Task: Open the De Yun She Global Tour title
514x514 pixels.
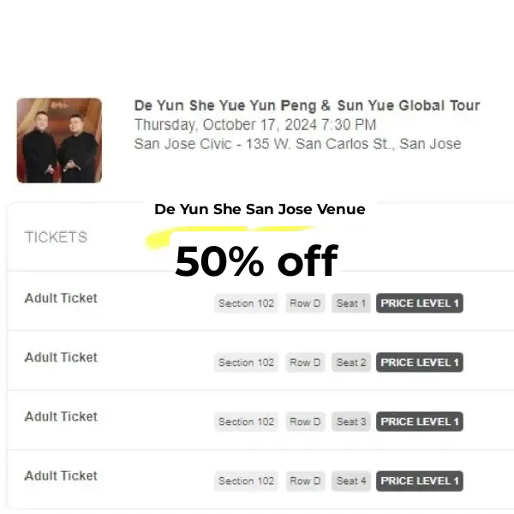Action: pyautogui.click(x=307, y=106)
